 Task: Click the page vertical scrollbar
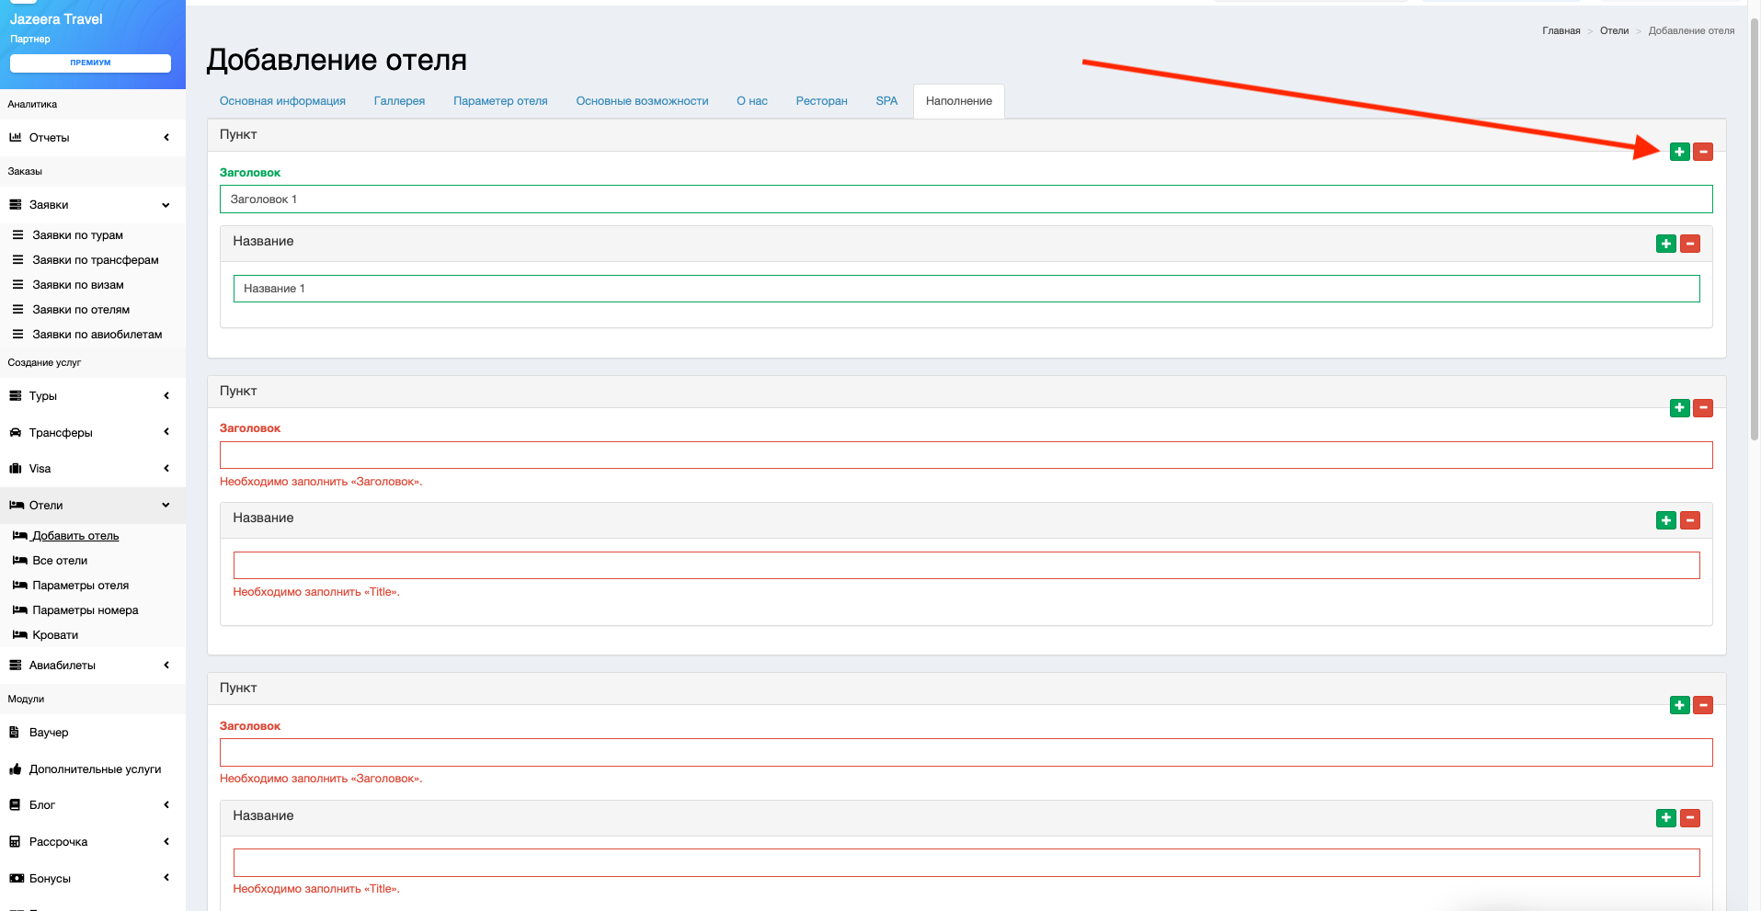coord(1755,230)
